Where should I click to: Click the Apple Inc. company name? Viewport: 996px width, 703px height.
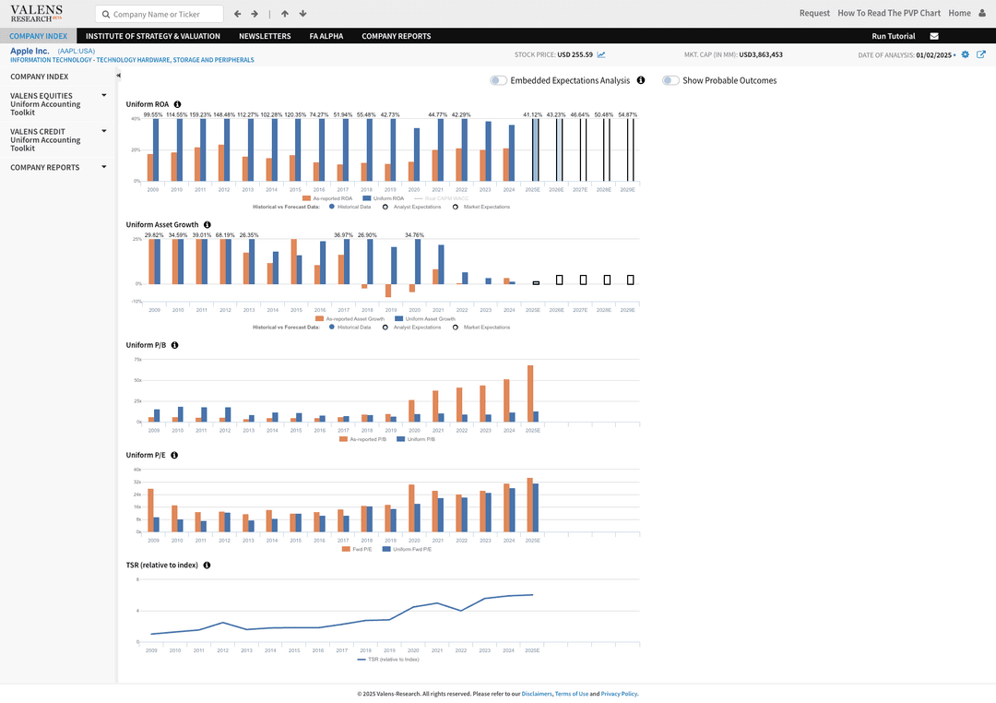click(30, 51)
